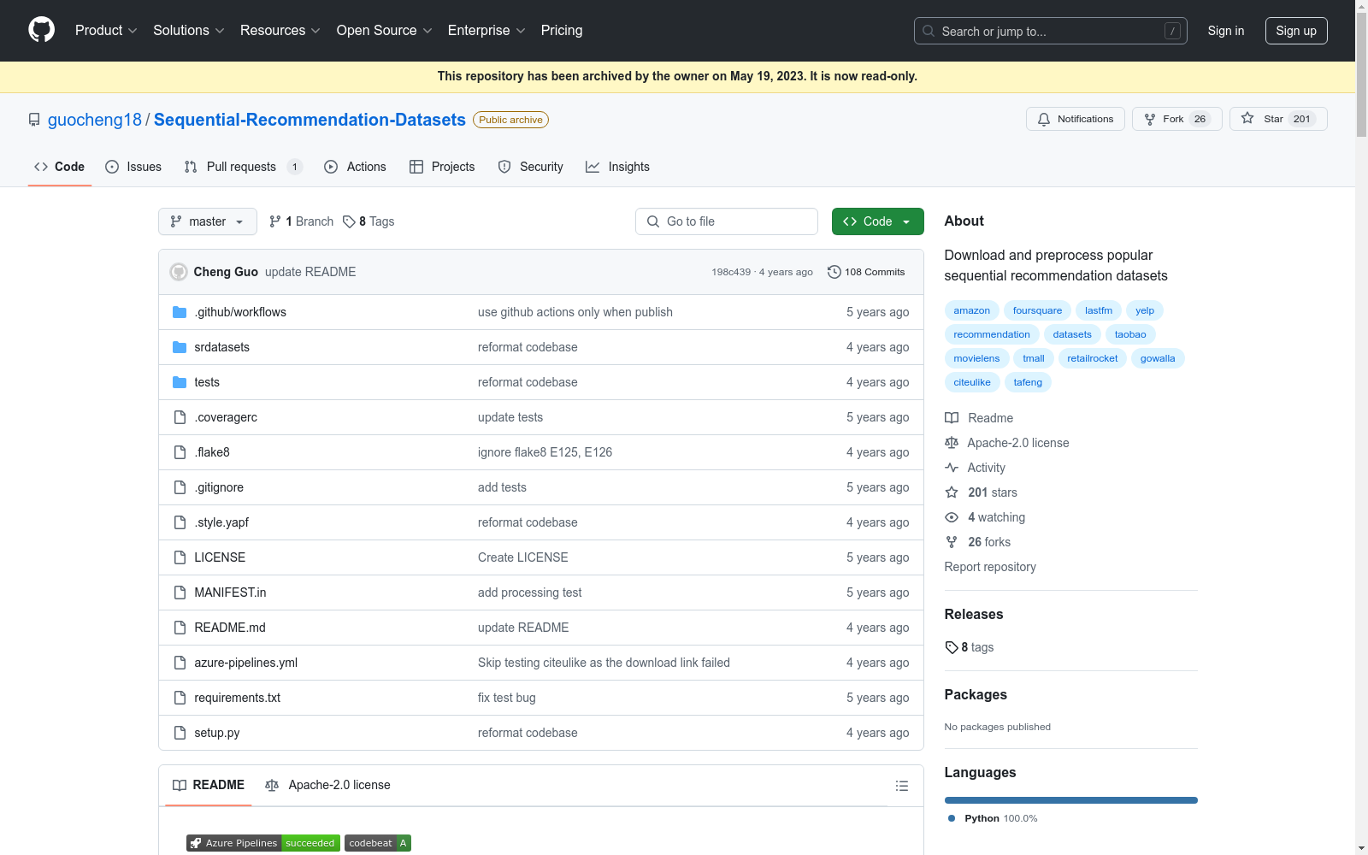Click the fork icon next to 26 forks

click(x=952, y=542)
